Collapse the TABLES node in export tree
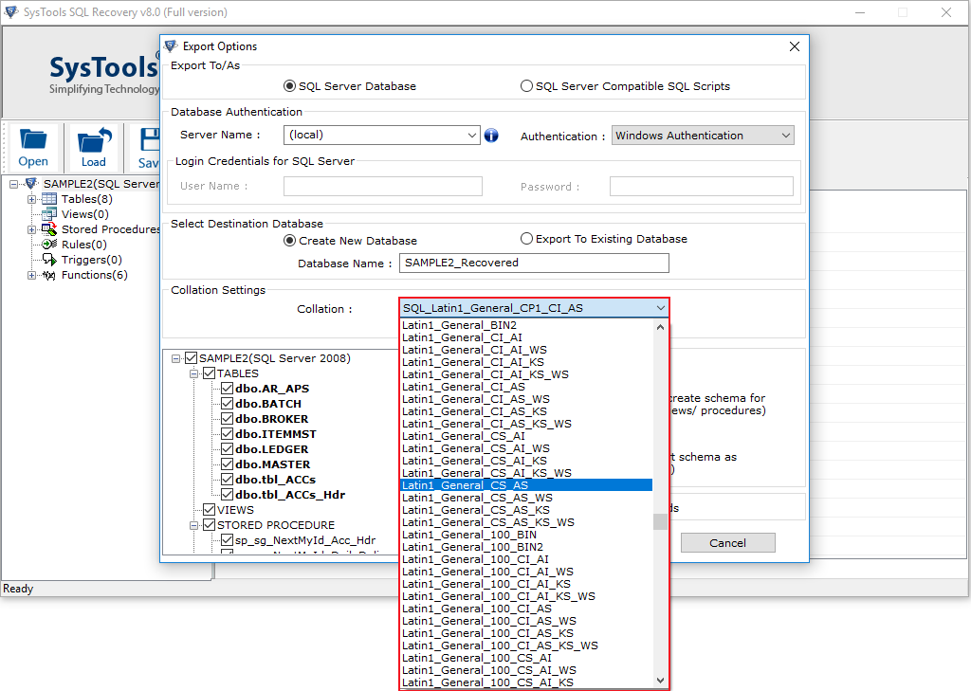This screenshot has height=691, width=971. coord(193,374)
